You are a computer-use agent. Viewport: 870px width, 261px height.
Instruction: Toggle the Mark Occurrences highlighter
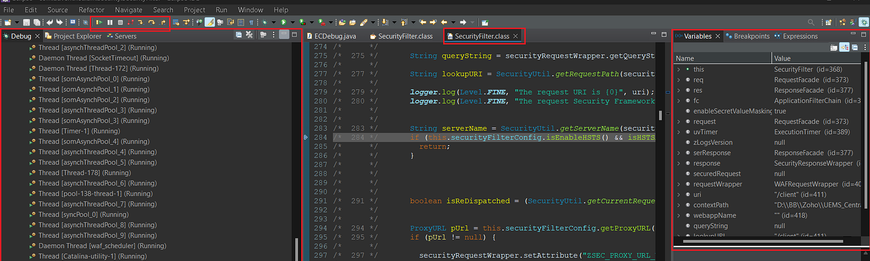209,22
